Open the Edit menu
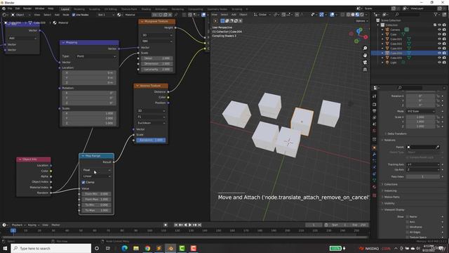This screenshot has height=253, width=449. coord(18,8)
